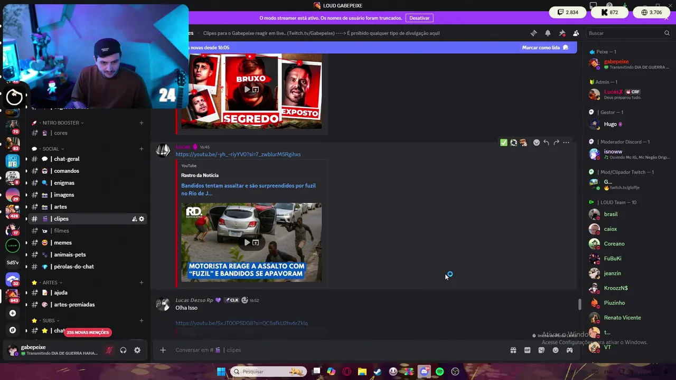Click the Buscar search field
The image size is (676, 380).
click(x=628, y=33)
